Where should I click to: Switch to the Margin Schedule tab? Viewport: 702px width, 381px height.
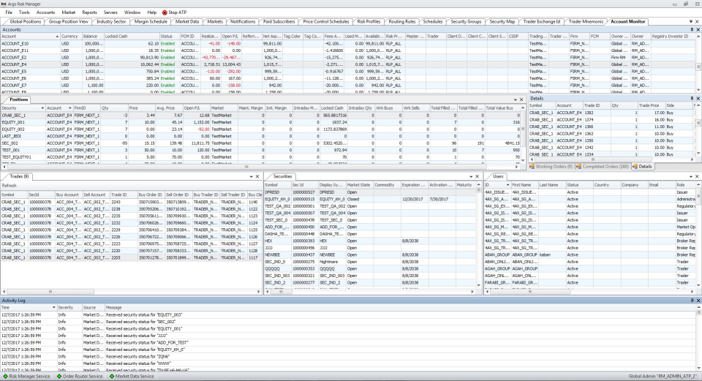(x=151, y=21)
